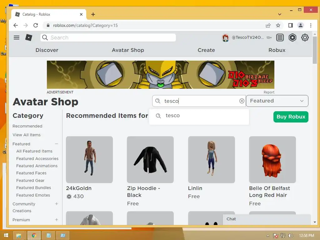Click the lock site info icon
Viewport: 320px width, 240px height.
pos(48,25)
